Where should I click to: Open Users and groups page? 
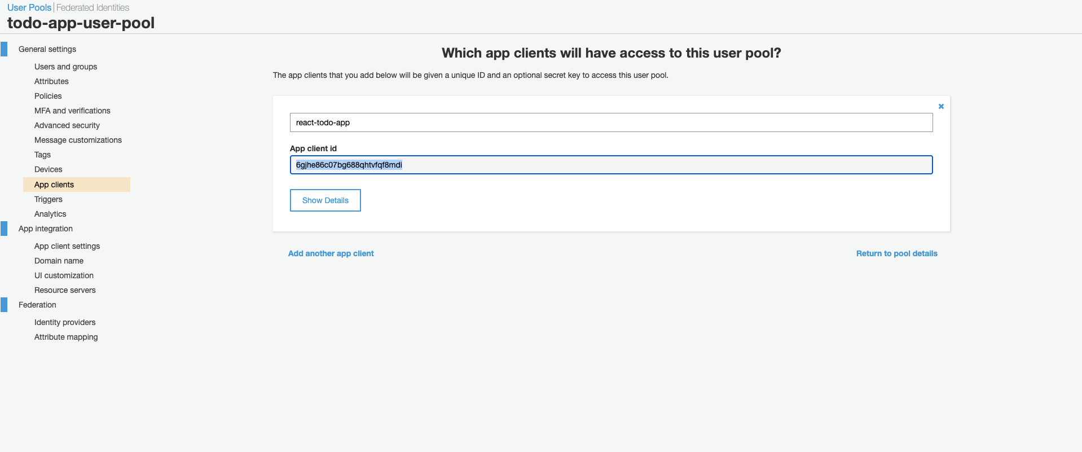coord(65,67)
